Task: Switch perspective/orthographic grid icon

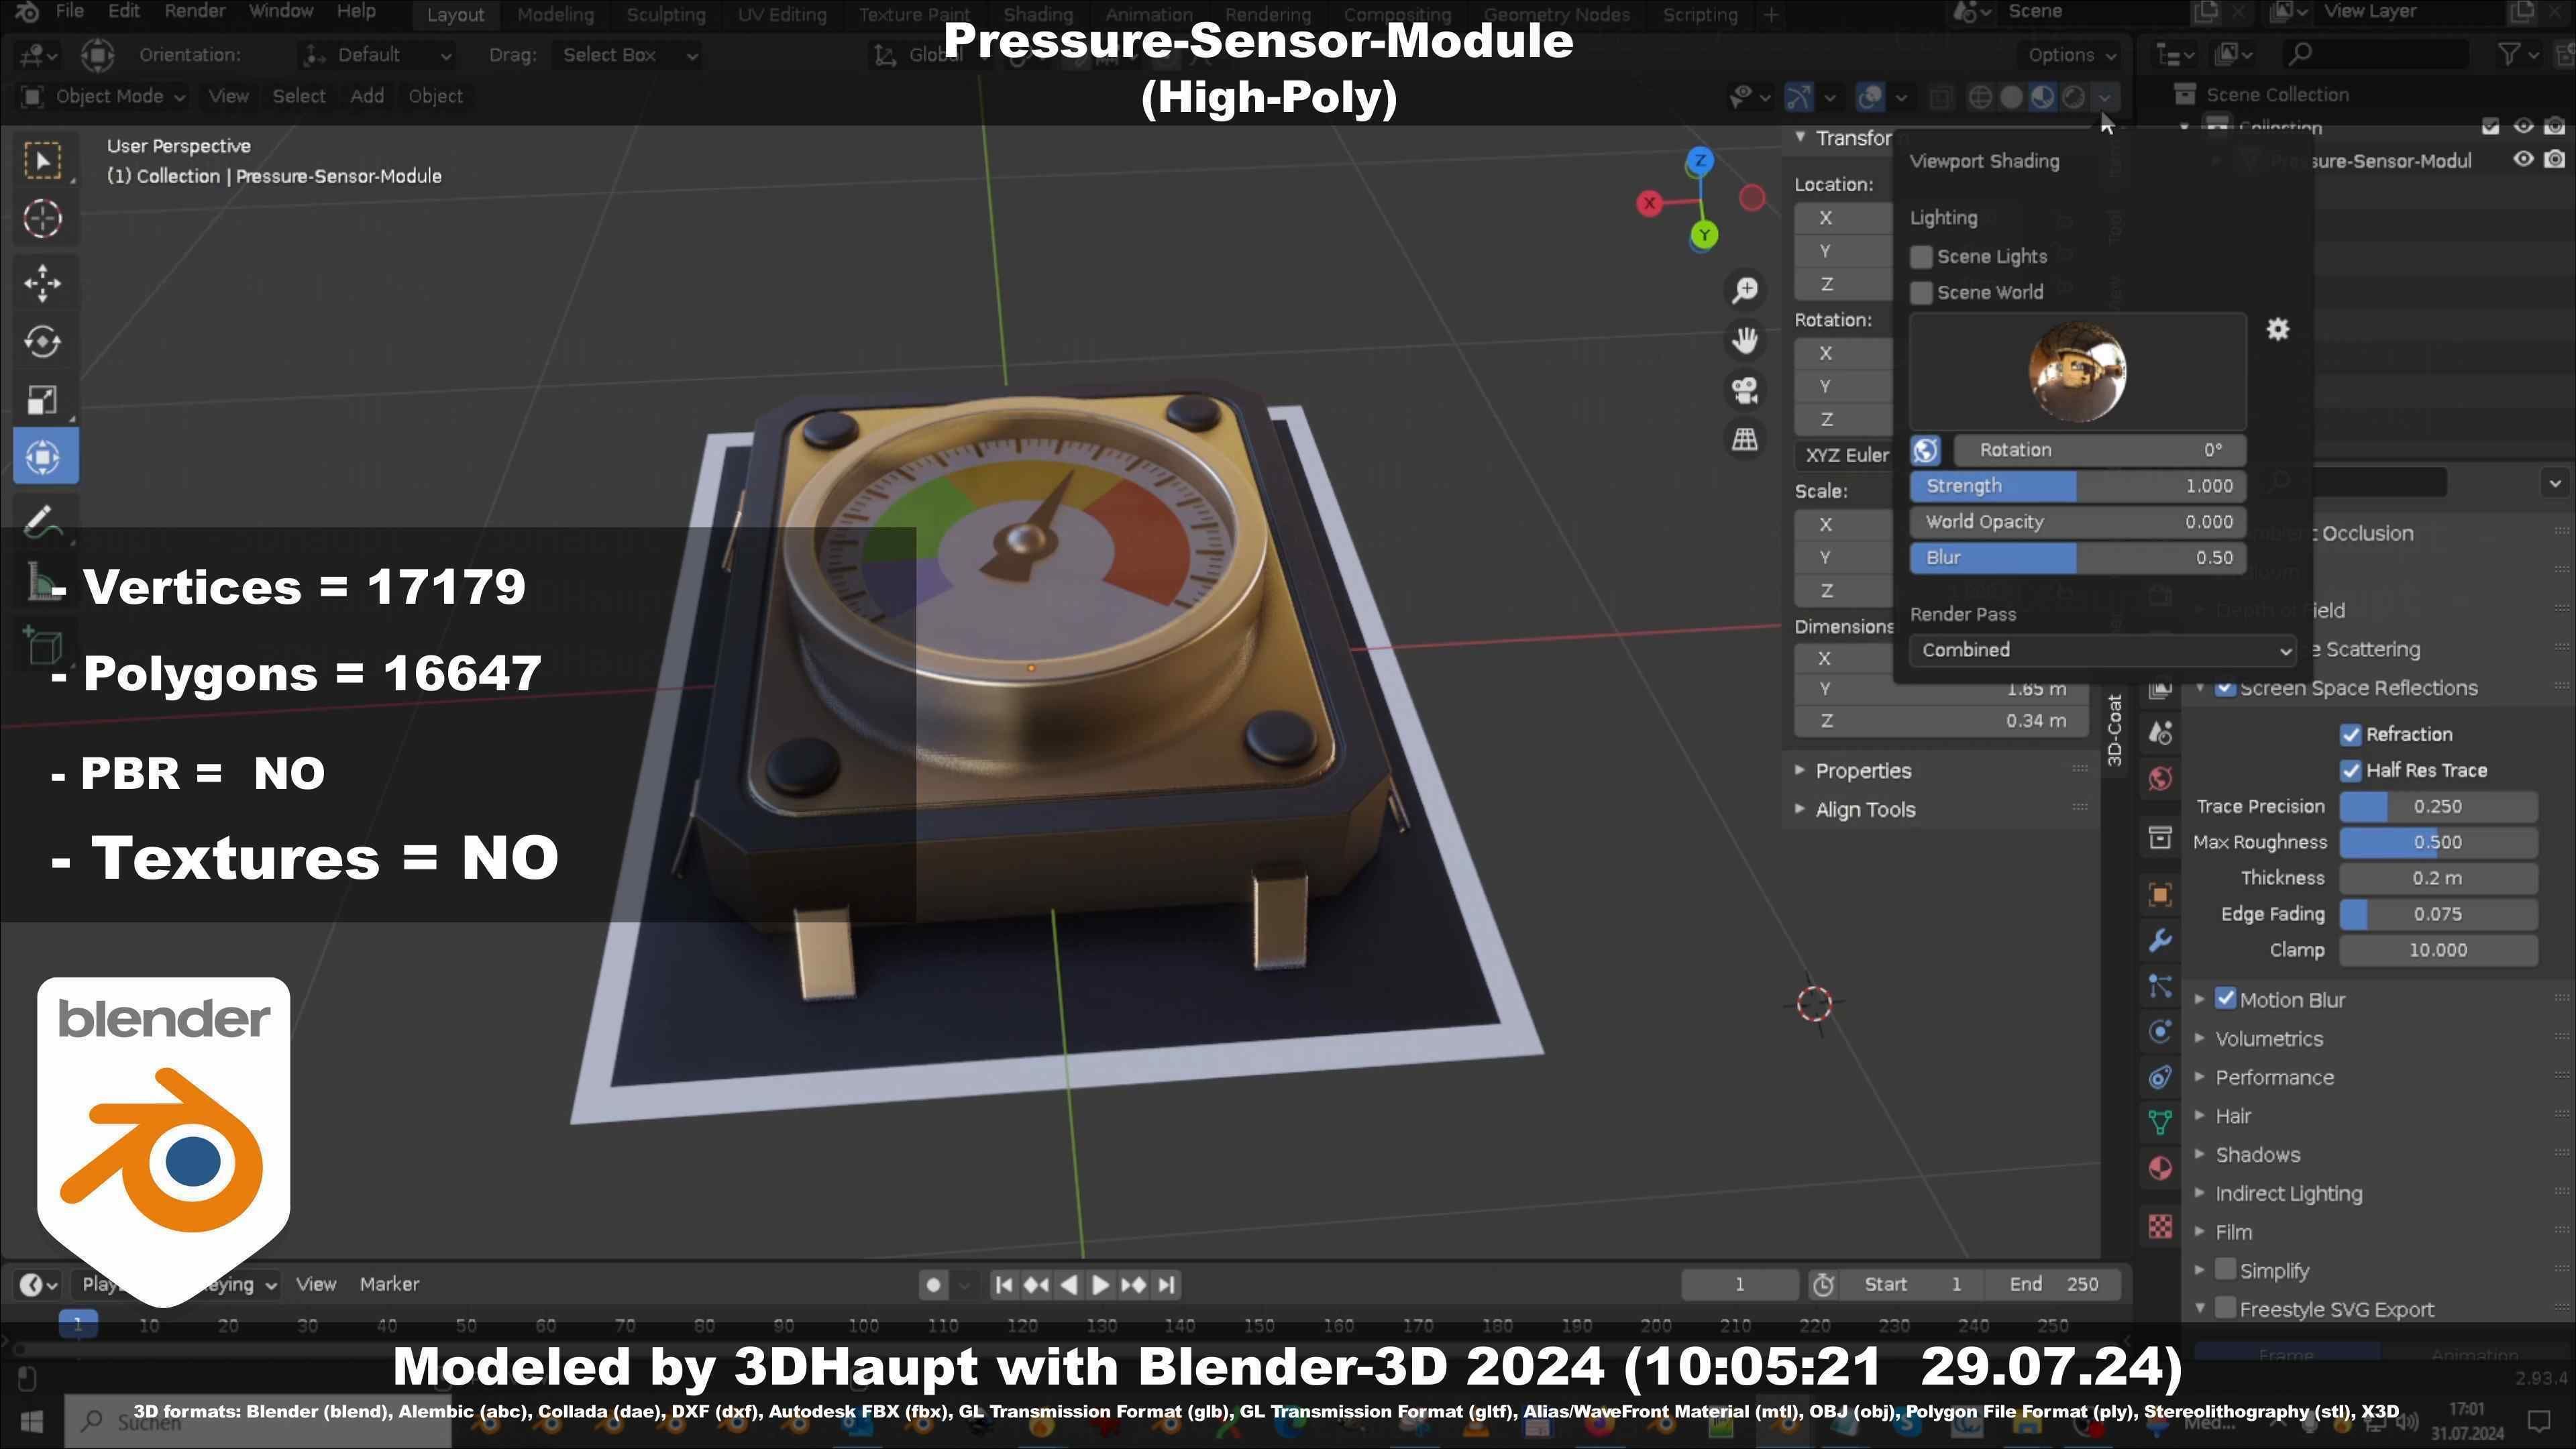Action: (x=1745, y=439)
